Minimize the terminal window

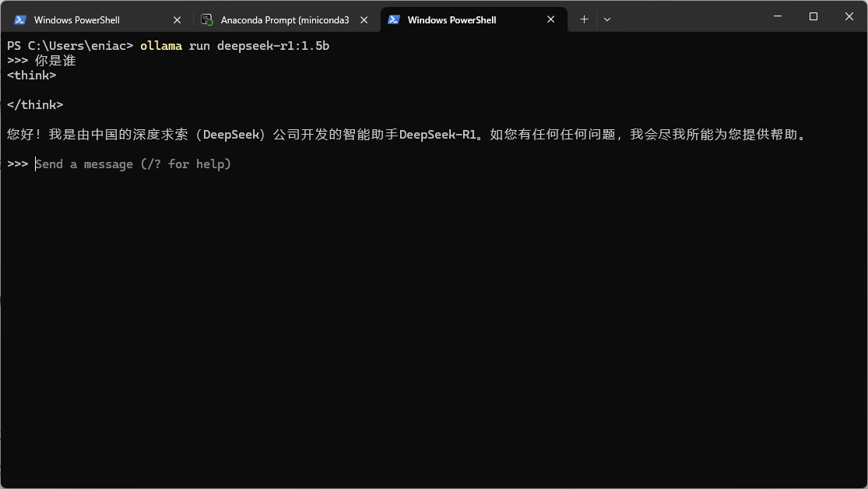point(777,16)
